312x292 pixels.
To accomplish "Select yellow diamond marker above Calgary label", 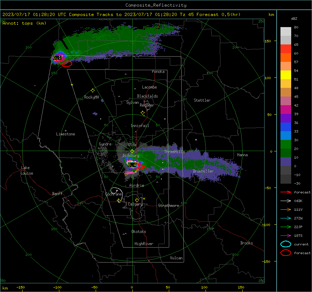I will coord(137,200).
